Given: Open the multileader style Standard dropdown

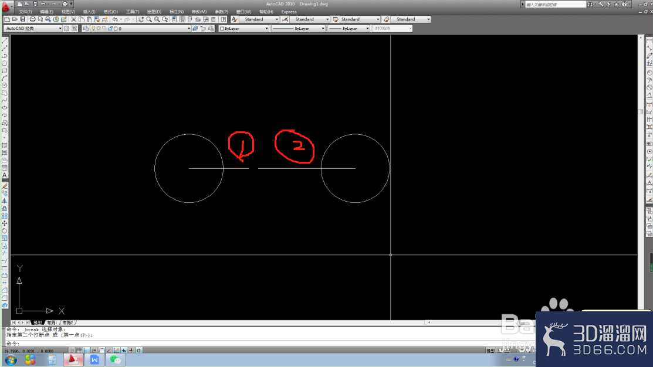Looking at the screenshot, I should point(428,19).
